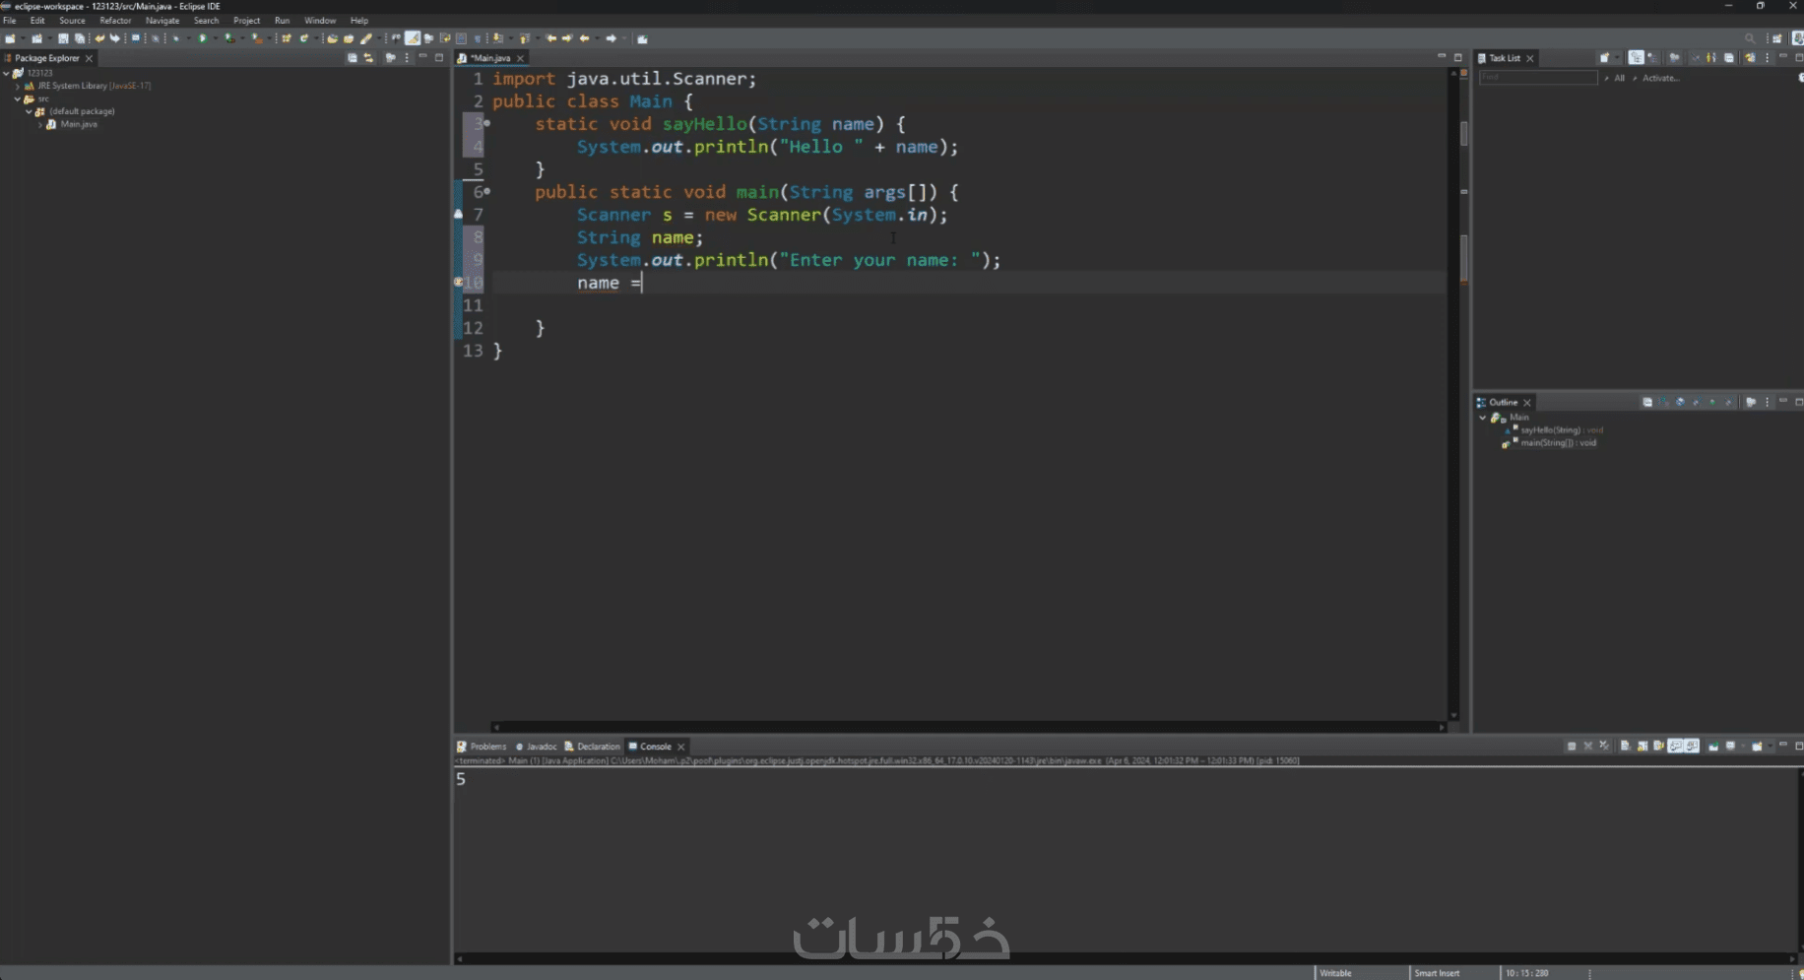
Task: Expand JRE System Library node
Action: [x=18, y=86]
